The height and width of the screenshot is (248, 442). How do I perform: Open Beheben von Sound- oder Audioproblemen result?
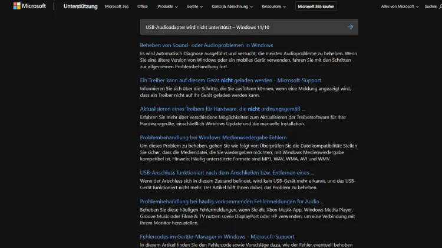(x=206, y=45)
